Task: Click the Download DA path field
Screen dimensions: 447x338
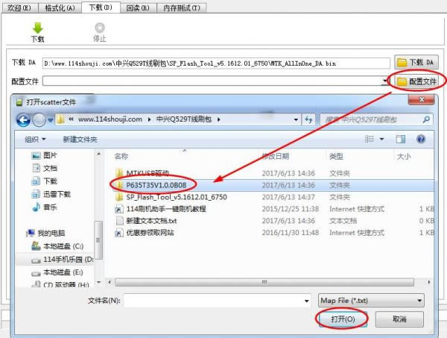Action: click(216, 63)
